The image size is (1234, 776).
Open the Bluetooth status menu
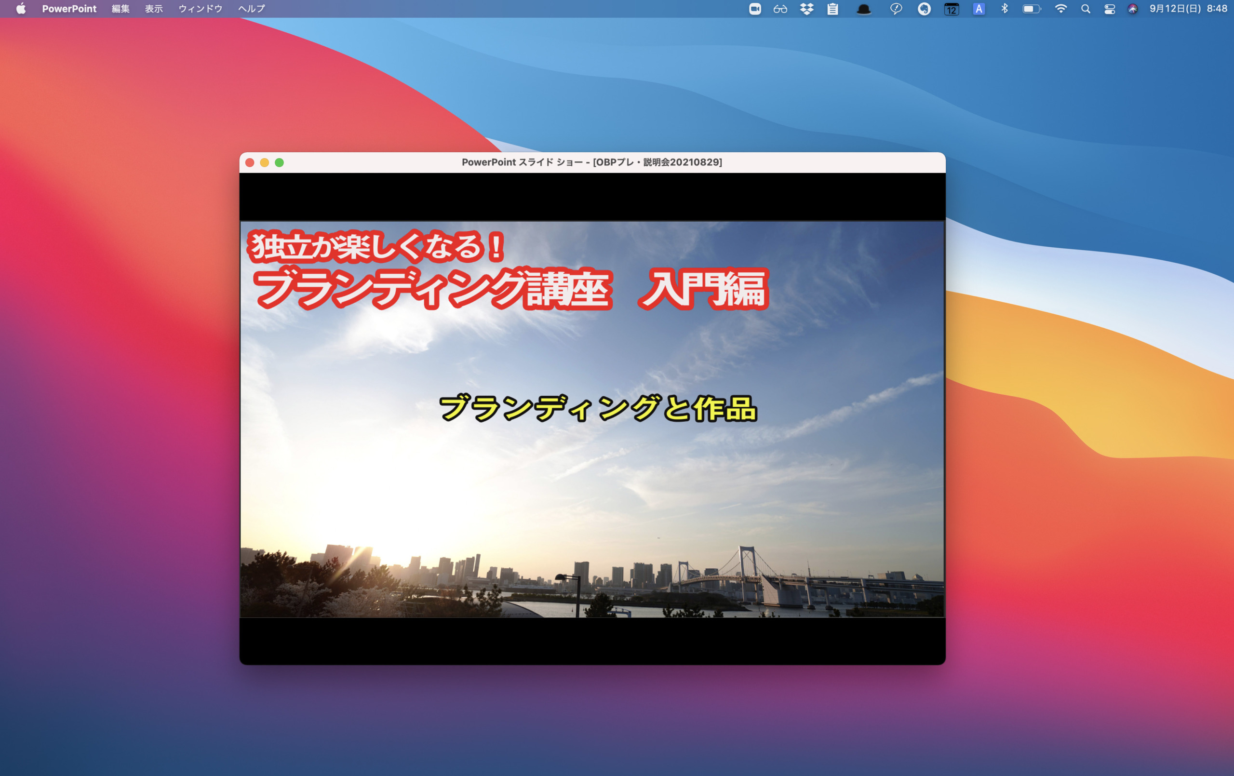coord(1005,9)
